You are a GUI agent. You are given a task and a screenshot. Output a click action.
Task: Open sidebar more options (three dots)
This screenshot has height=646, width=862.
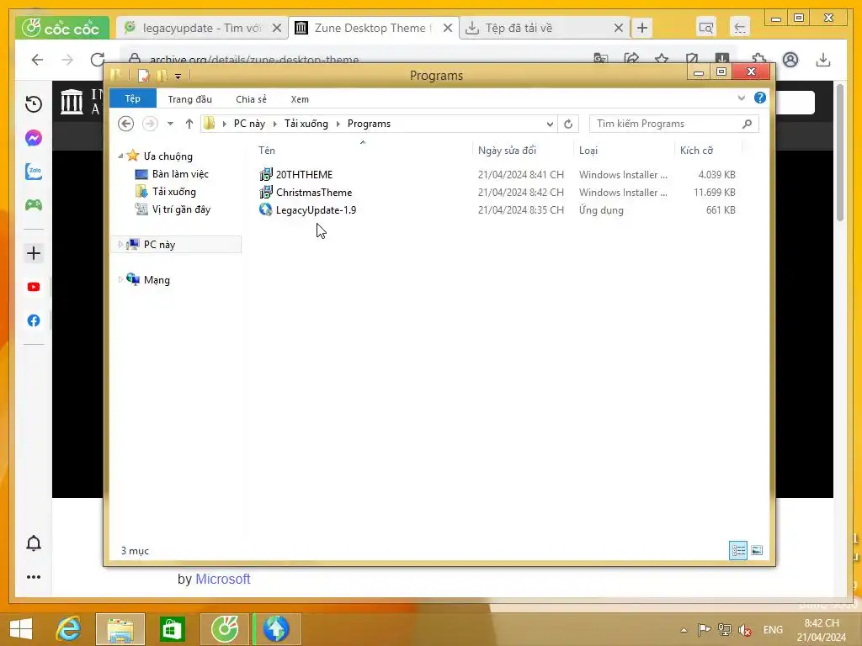(34, 577)
